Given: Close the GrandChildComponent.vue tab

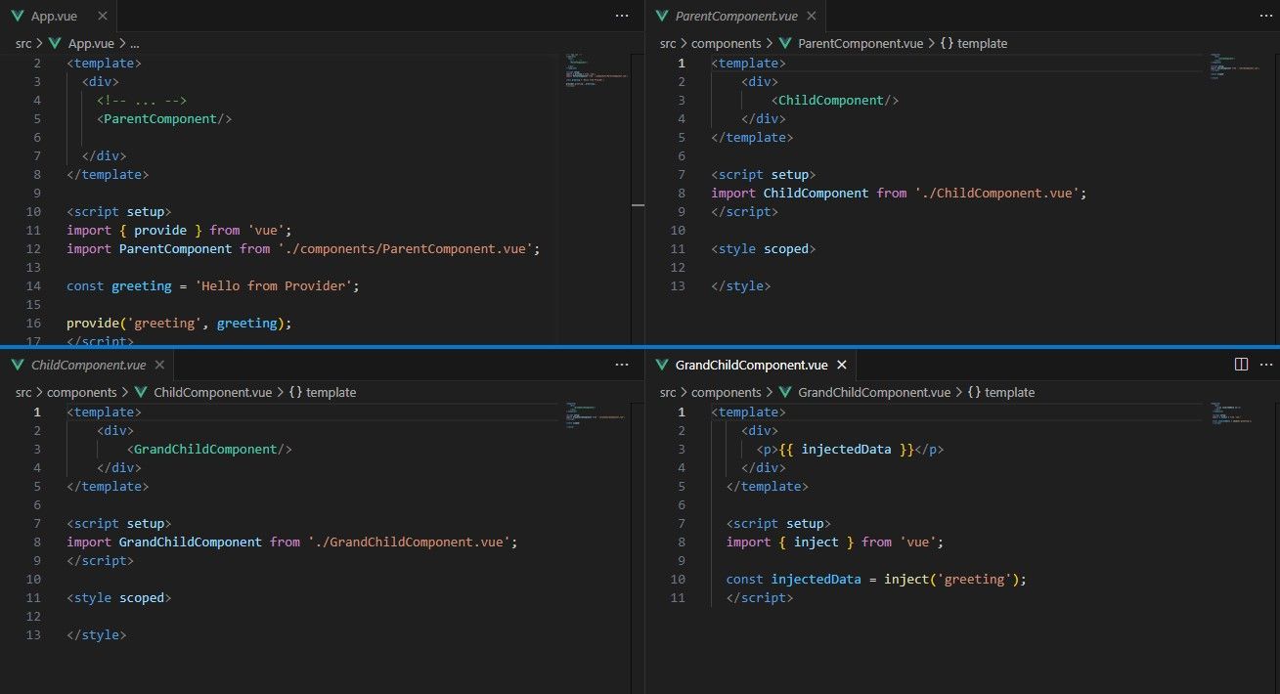Looking at the screenshot, I should [842, 365].
